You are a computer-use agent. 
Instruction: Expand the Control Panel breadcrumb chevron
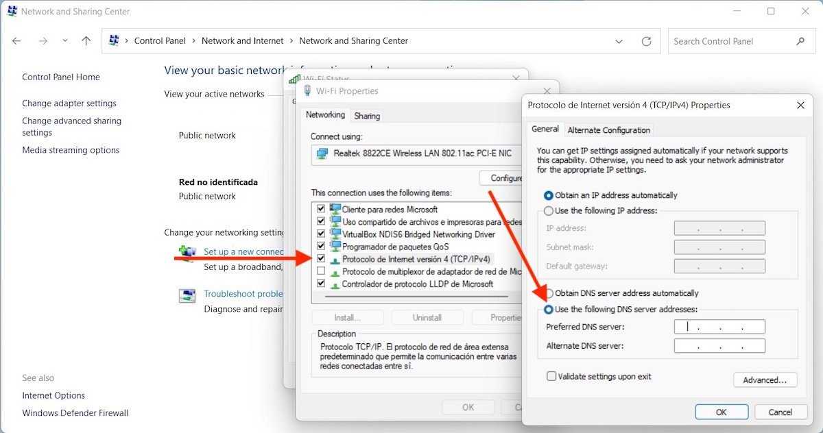pos(127,41)
